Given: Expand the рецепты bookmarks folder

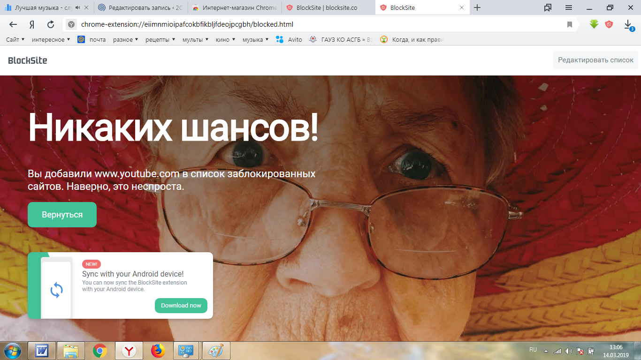Looking at the screenshot, I should point(160,40).
